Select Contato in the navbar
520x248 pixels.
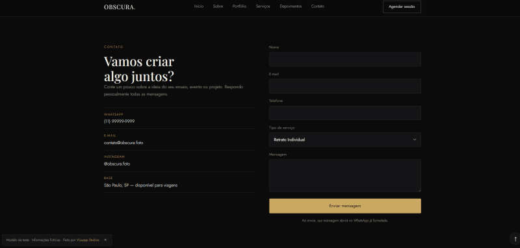coord(318,6)
